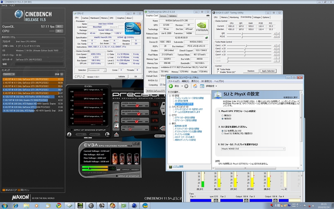Select GPU 3 button in EVGA Precision
The width and height of the screenshot is (334, 209).
pyautogui.click(x=116, y=120)
